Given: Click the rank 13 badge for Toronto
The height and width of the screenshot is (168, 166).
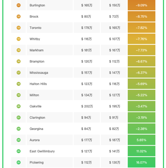Looking at the screenshot, I should 19,28.
